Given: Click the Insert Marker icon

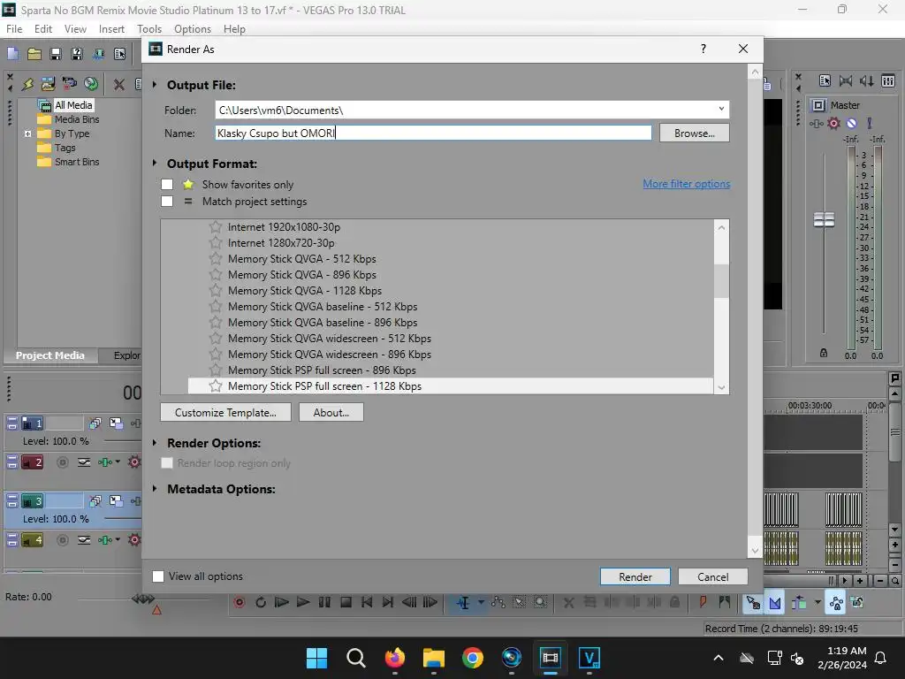Looking at the screenshot, I should [x=703, y=602].
